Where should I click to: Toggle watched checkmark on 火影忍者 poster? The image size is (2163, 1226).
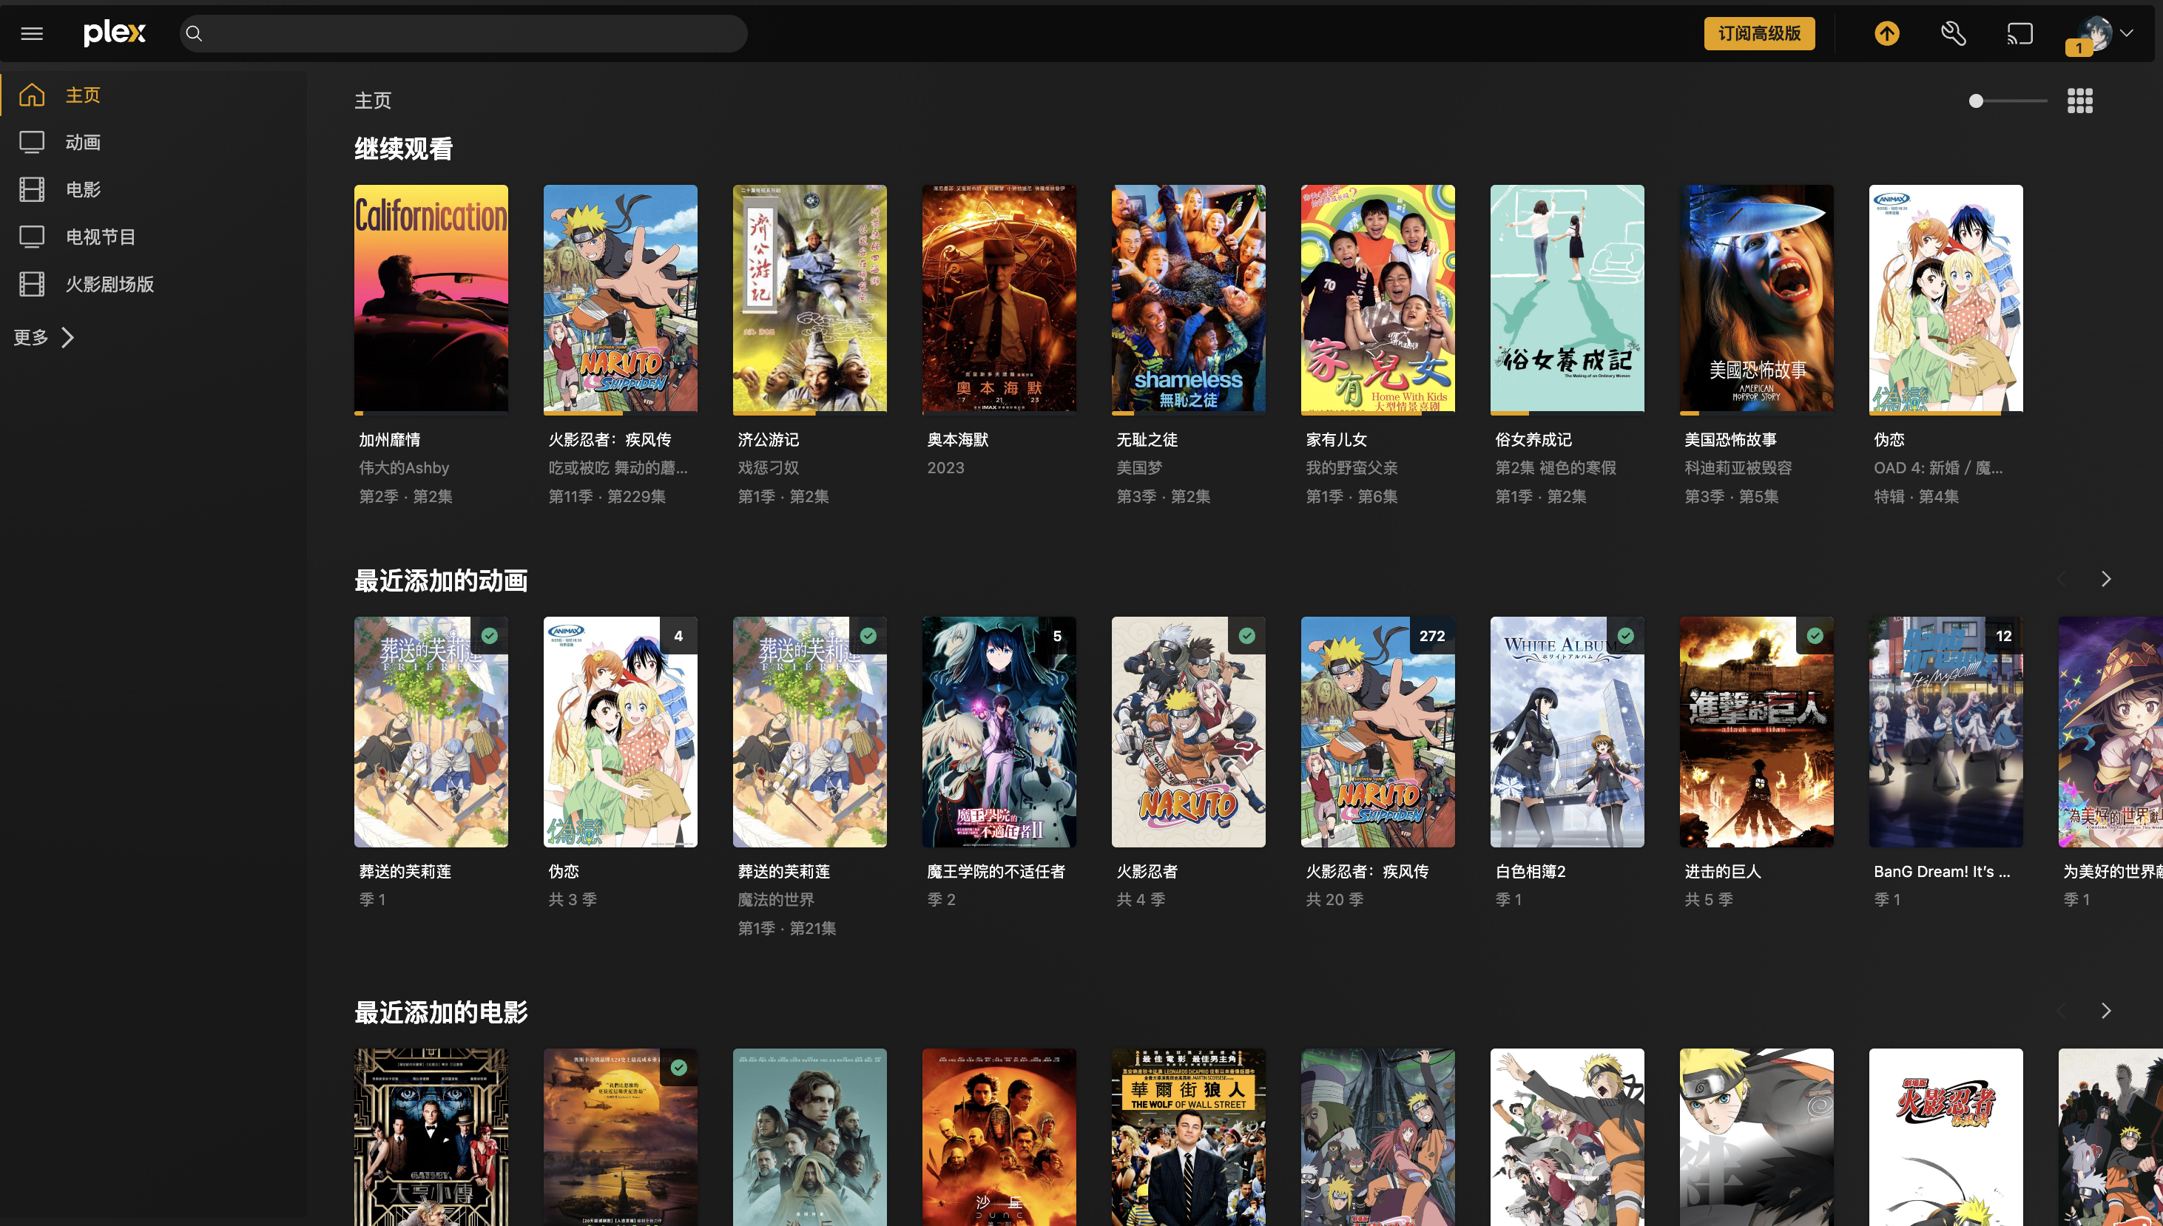pyautogui.click(x=1246, y=637)
